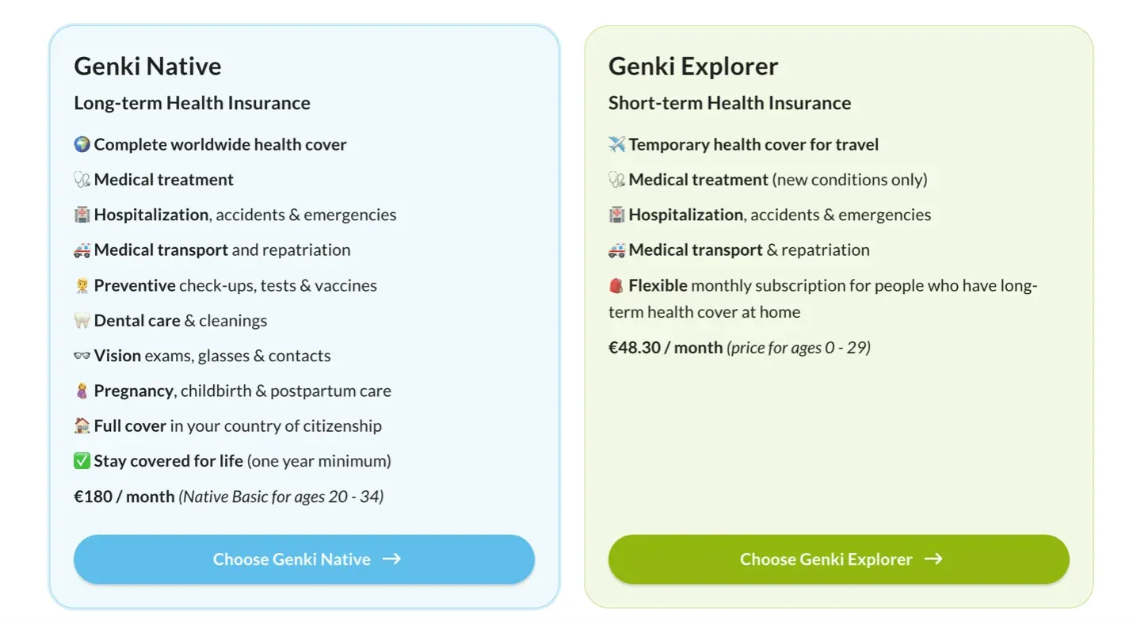Viewport: 1133px width, 629px height.
Task: Toggle the green checkmark beside Stay covered
Action: [x=82, y=460]
